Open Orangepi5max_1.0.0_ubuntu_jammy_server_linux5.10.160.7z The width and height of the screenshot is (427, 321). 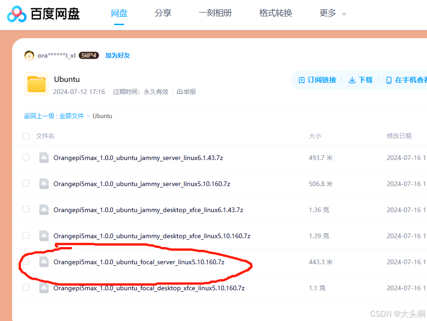click(x=141, y=184)
